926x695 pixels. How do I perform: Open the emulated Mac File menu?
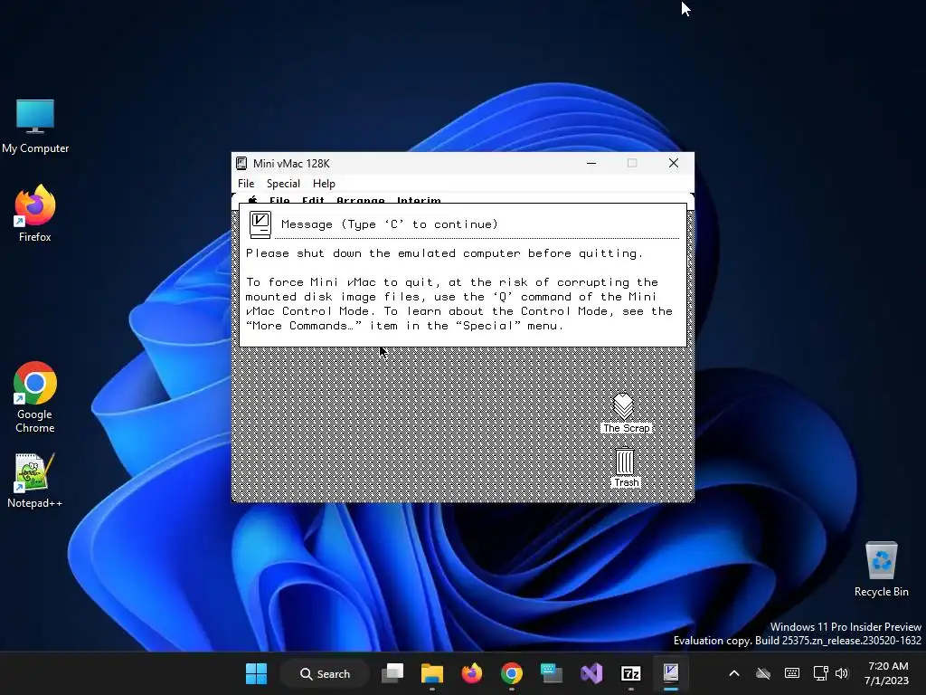[279, 200]
